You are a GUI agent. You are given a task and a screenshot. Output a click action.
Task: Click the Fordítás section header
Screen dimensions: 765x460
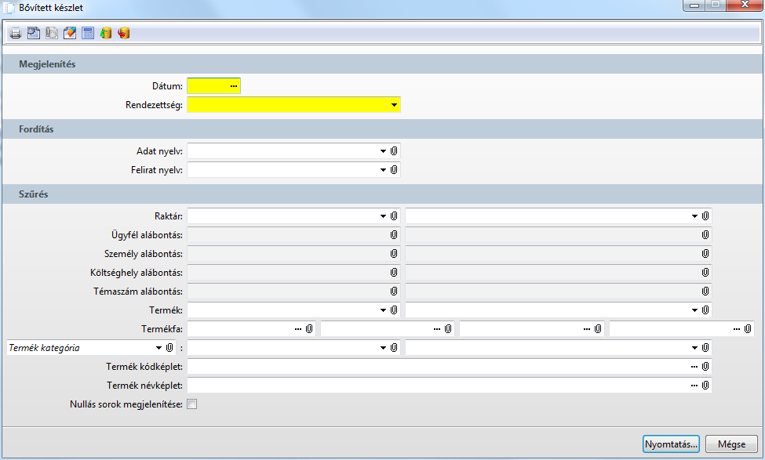click(x=383, y=129)
